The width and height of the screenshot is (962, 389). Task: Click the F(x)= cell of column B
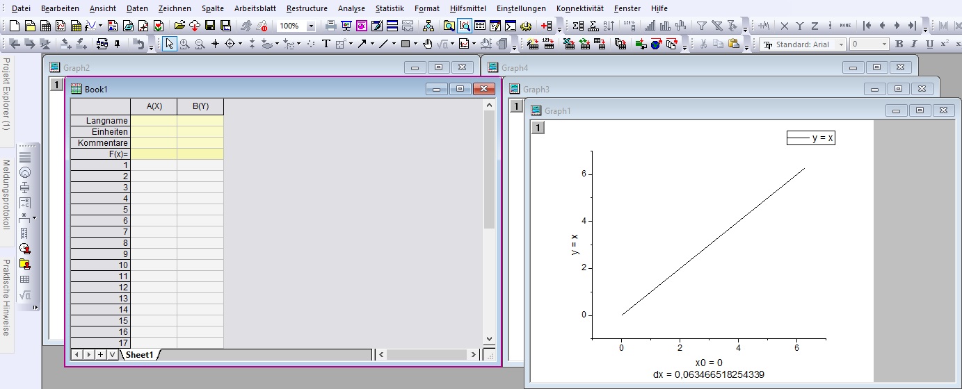click(200, 154)
